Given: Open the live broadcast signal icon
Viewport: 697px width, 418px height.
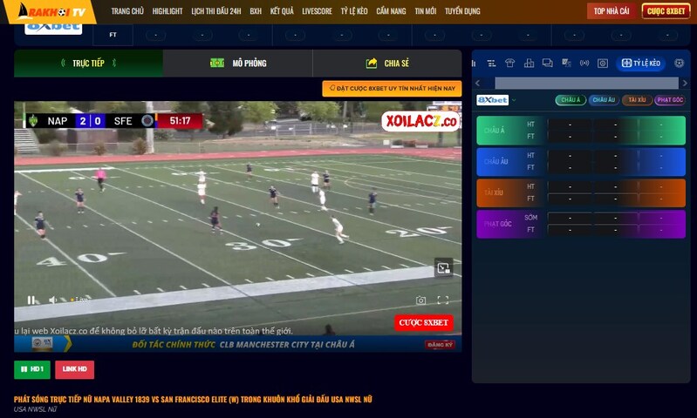Looking at the screenshot, I should coord(584,64).
